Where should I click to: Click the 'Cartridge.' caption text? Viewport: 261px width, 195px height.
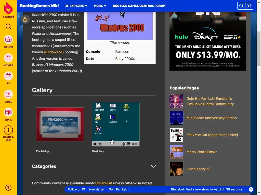[43, 151]
